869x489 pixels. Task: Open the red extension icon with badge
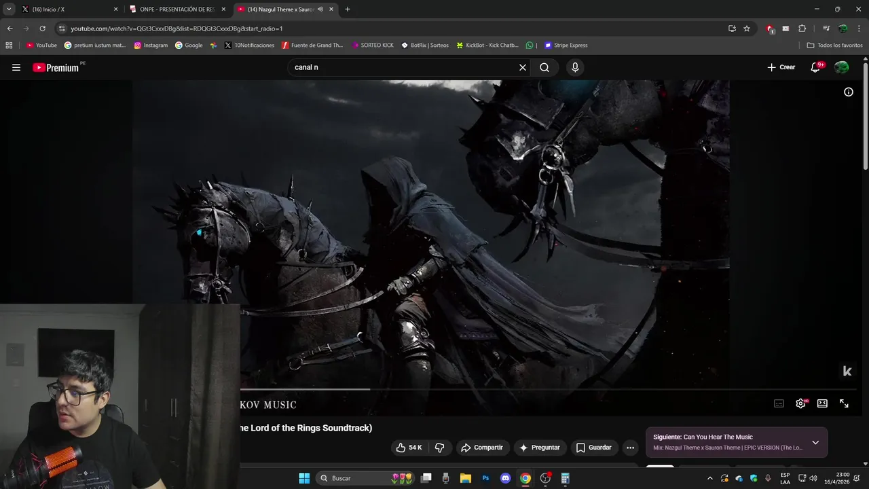[x=770, y=29]
